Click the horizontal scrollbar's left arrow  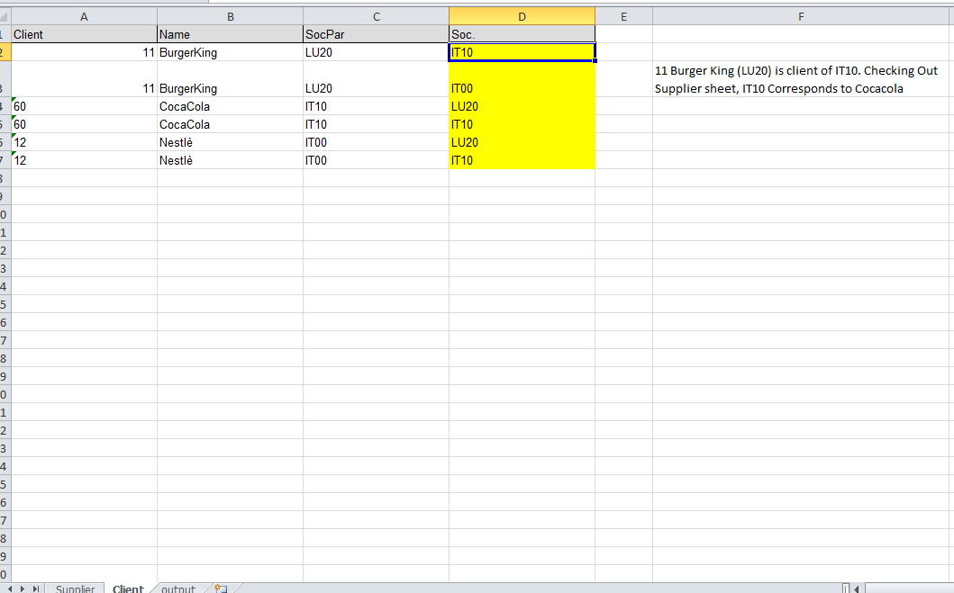(x=857, y=589)
